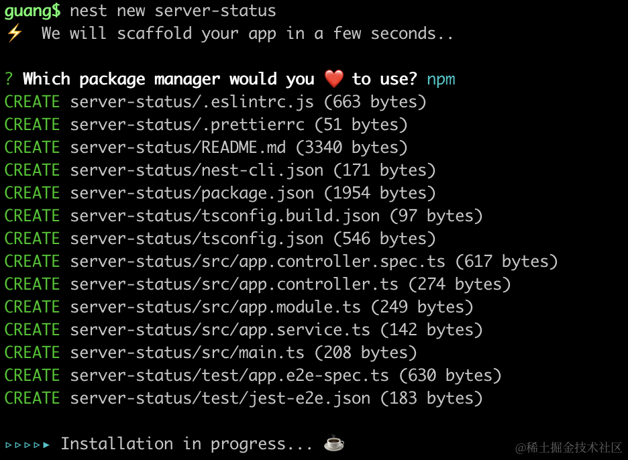Click the test/jest-e2e.json path
The image size is (628, 460).
pos(220,398)
